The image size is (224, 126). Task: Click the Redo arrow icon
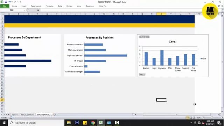(15, 2)
